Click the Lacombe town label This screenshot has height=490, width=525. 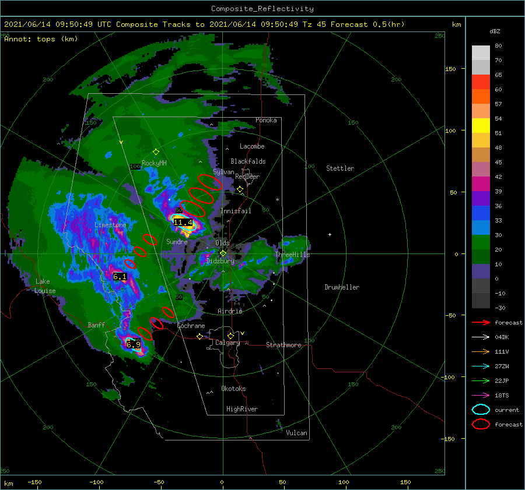252,146
